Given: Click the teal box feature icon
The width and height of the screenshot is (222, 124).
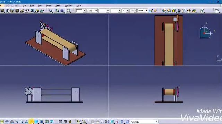Looking at the screenshot, I should (42, 11).
